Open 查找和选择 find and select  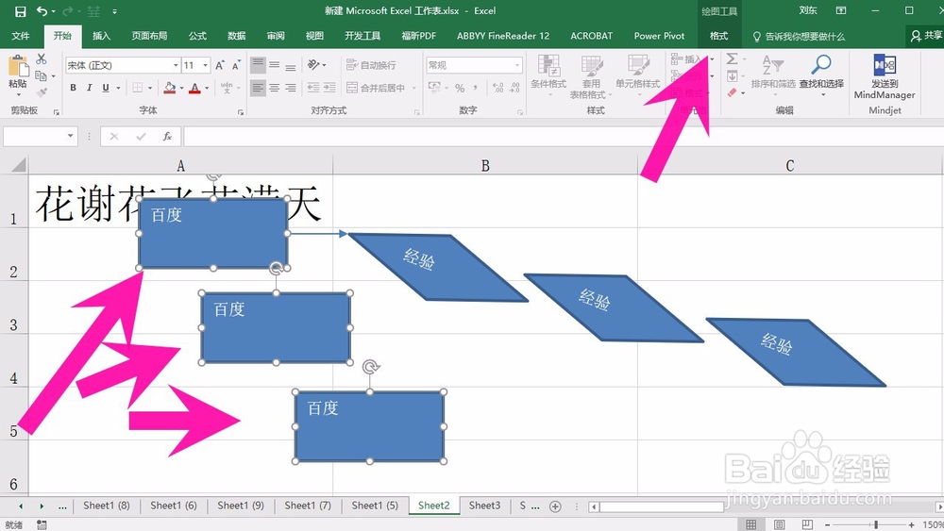click(821, 75)
